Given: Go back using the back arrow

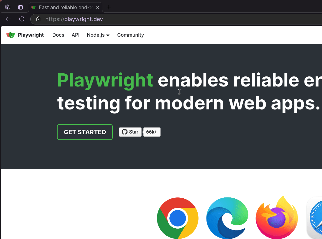Looking at the screenshot, I should pos(8,19).
